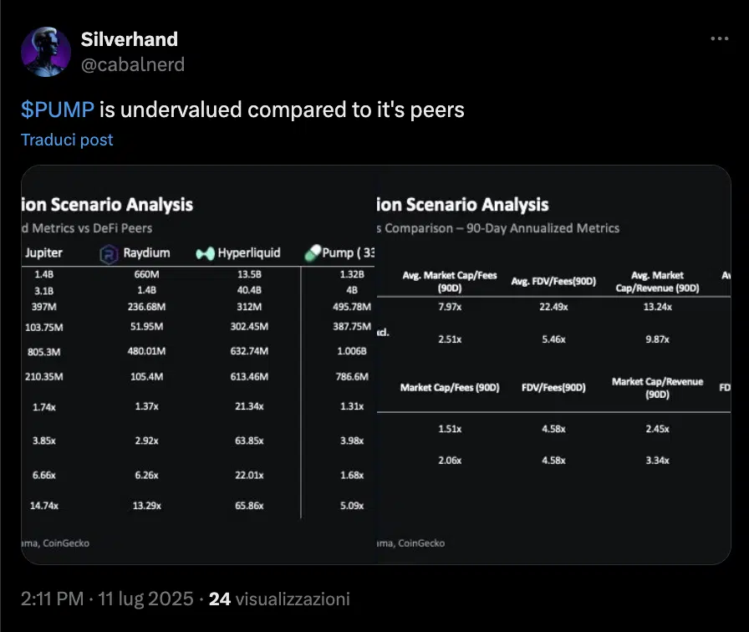749x632 pixels.
Task: Open Silverhand's profile avatar
Action: pyautogui.click(x=46, y=52)
